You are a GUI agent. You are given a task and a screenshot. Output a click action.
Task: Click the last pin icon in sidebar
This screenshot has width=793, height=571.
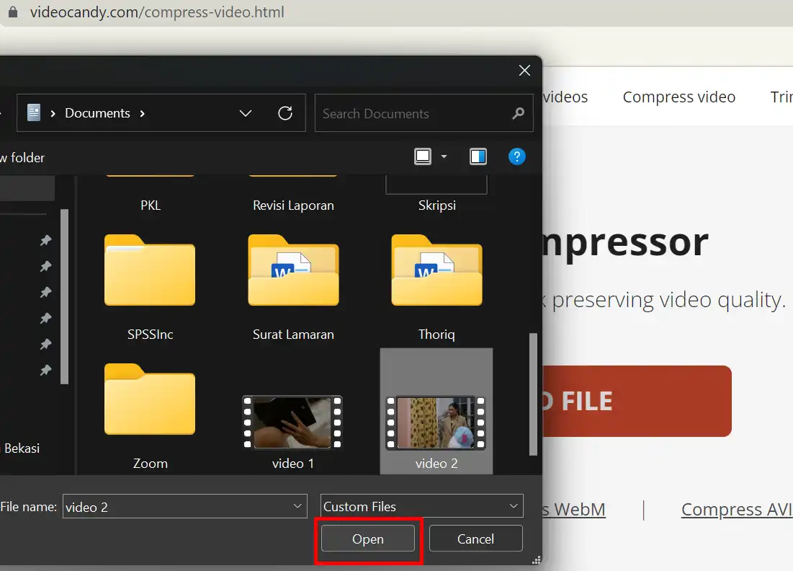(x=45, y=370)
